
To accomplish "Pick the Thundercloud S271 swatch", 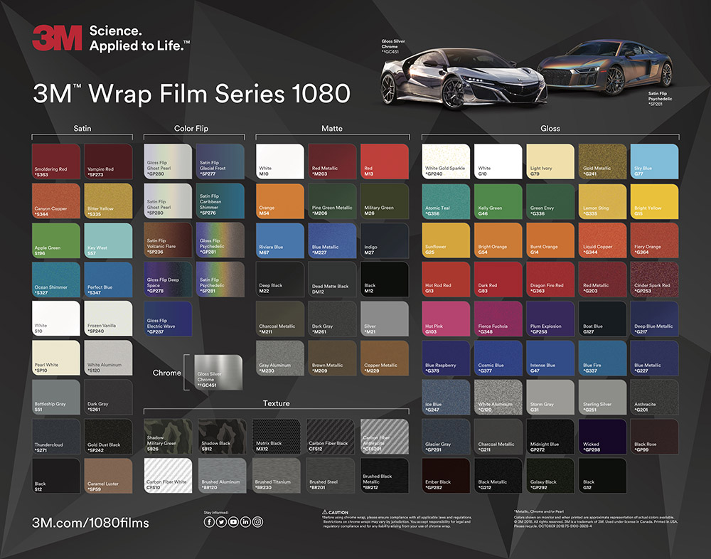I will 55,437.
